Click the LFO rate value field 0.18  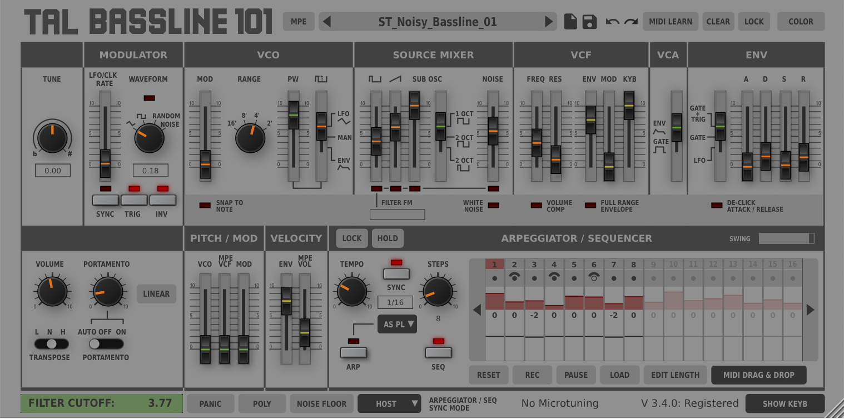click(150, 171)
